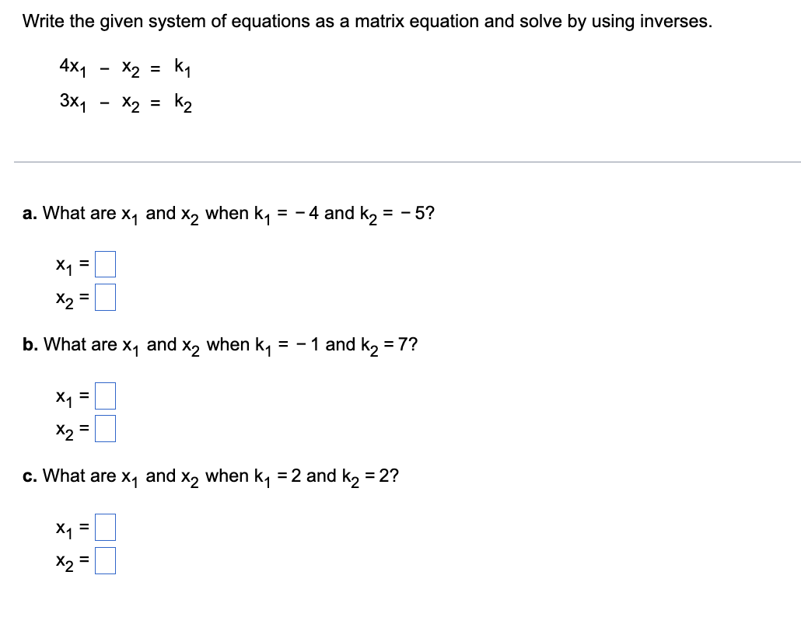Click the part b question text
Screen dimensions: 801x631
pos(220,343)
